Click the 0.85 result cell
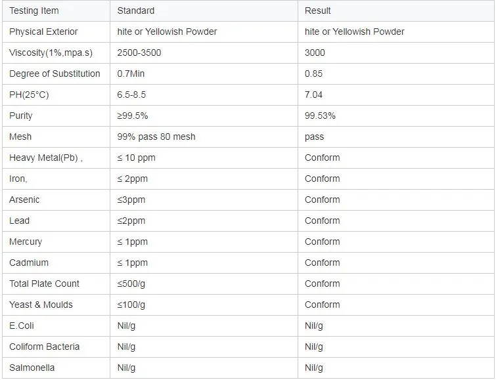This screenshot has height=380, width=496. click(313, 74)
